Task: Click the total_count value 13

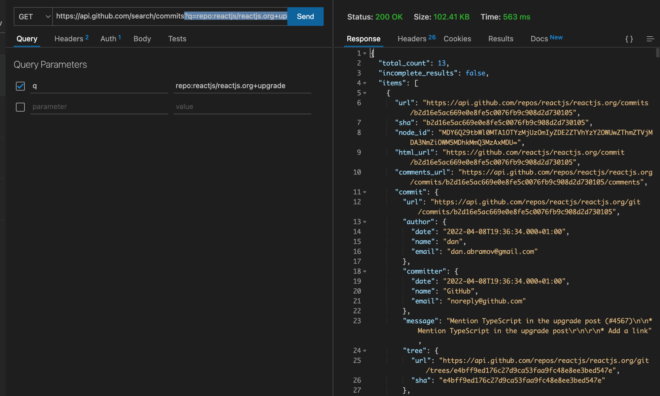Action: 441,63
